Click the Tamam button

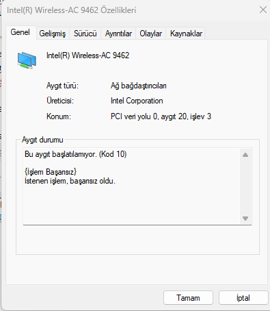(x=188, y=298)
